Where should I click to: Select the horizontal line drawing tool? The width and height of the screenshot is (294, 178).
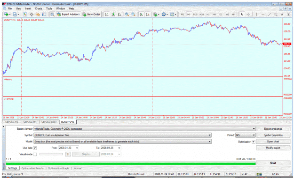tap(263, 15)
